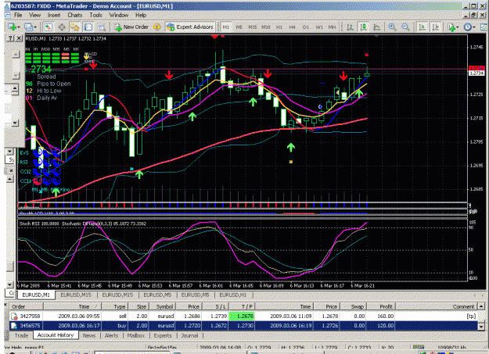
Task: Click the current price label 1.2734 on axis
Action: [476, 73]
